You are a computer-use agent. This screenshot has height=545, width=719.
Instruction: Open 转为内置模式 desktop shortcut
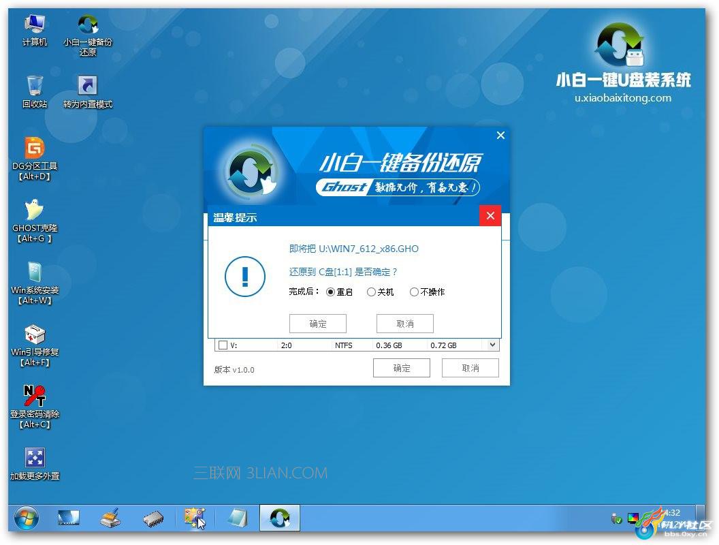tap(88, 92)
